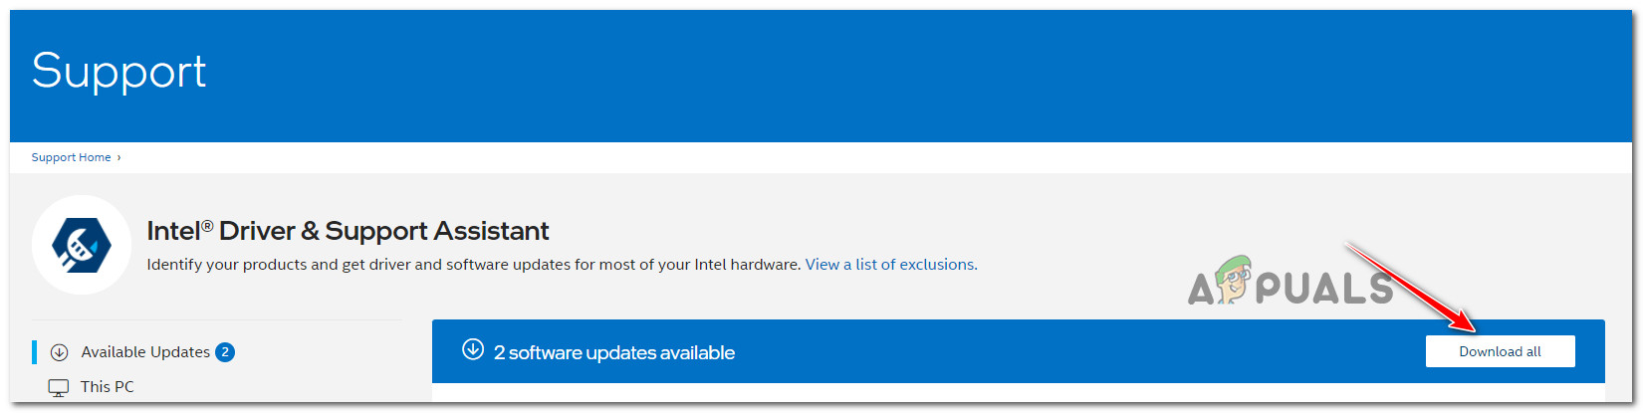Screen dimensions: 1643x413
Task: Open the View a list of exclusions link
Action: [891, 265]
